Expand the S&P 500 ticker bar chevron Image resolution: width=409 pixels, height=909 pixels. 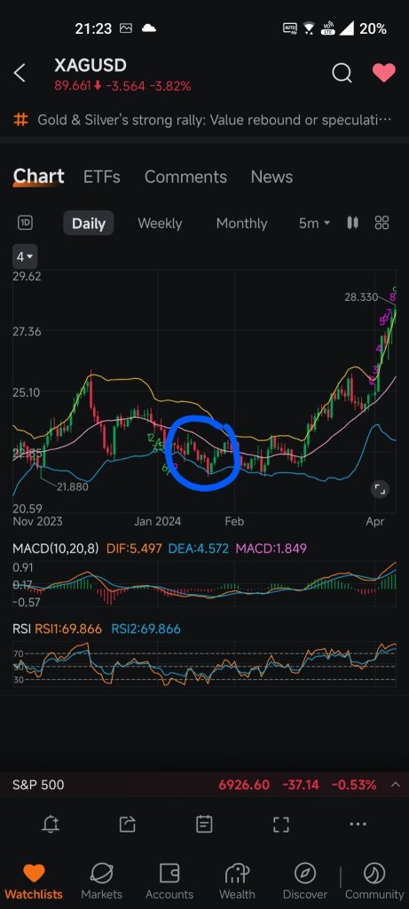[x=396, y=785]
